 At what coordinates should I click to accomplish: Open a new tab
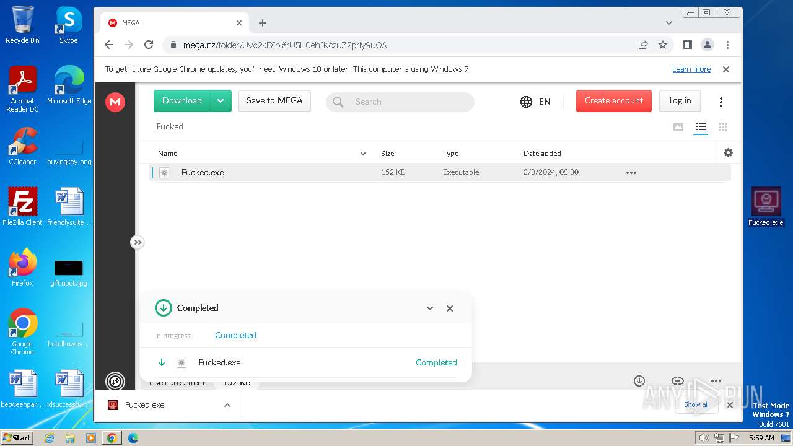pyautogui.click(x=263, y=23)
